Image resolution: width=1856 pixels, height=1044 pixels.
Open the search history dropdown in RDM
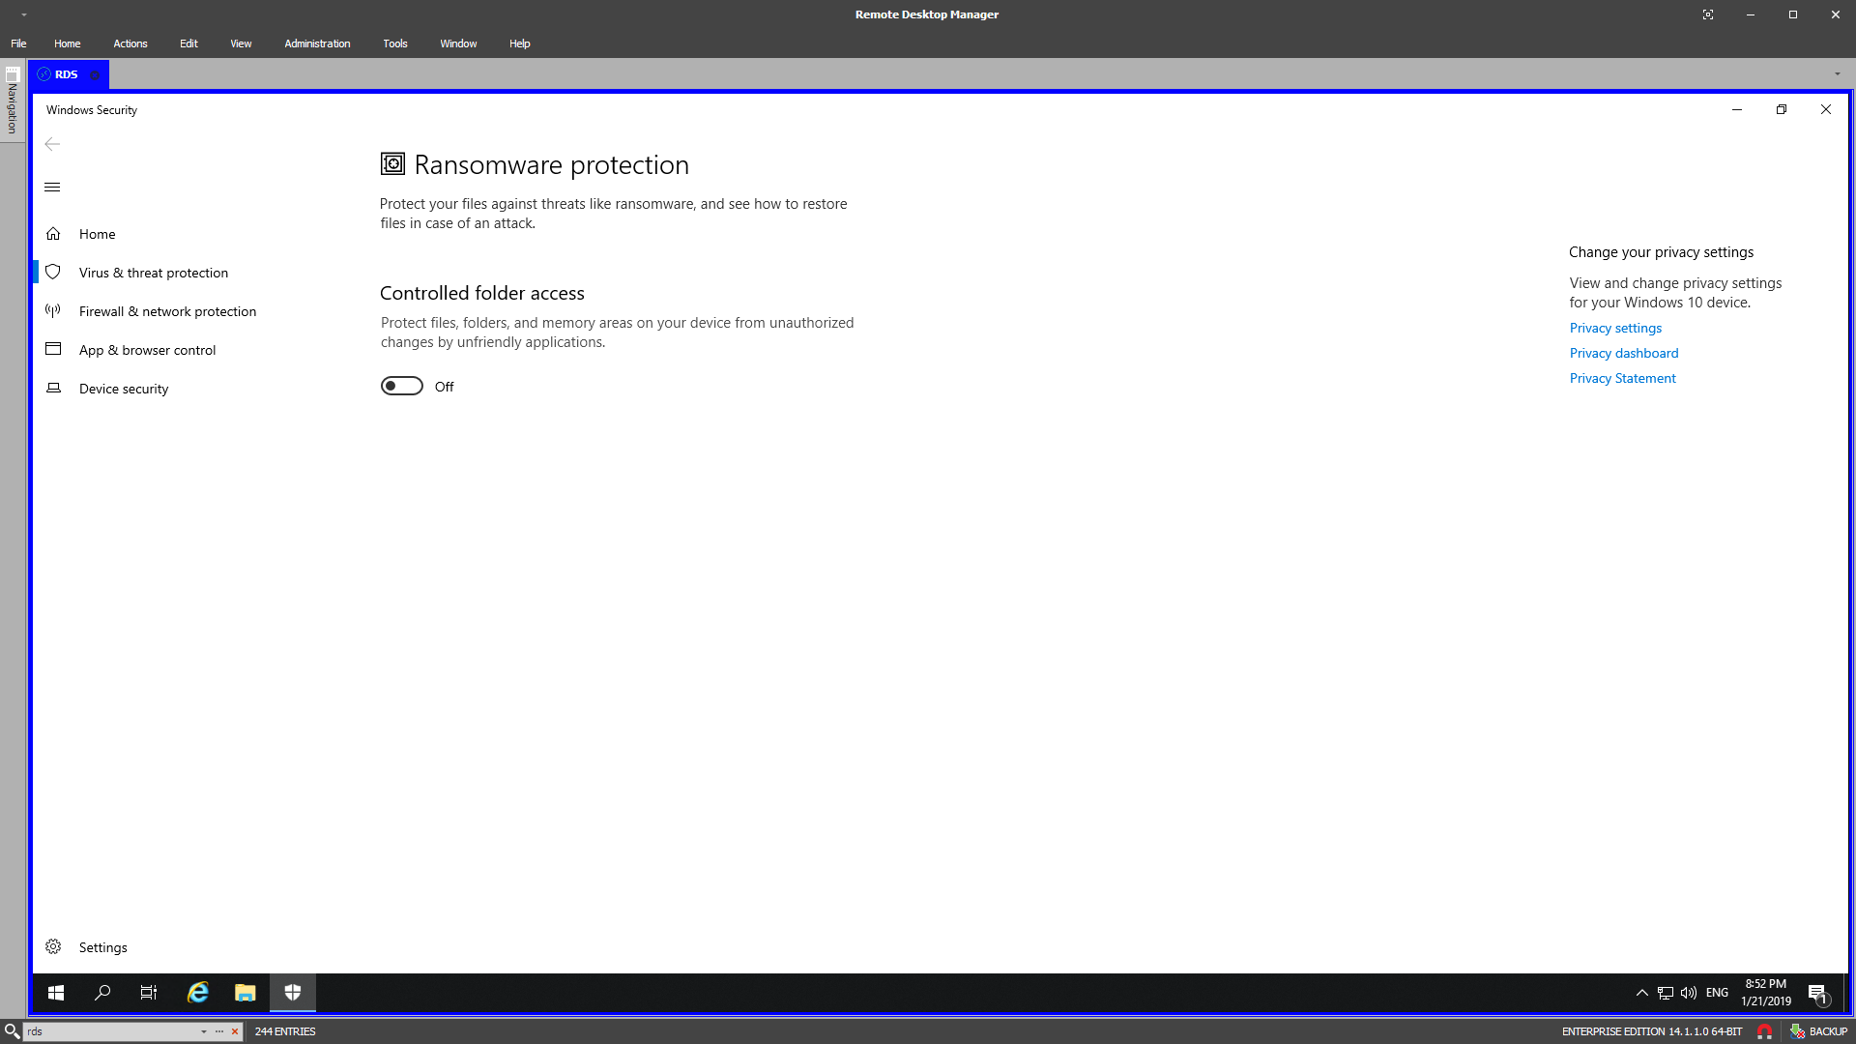click(202, 1031)
